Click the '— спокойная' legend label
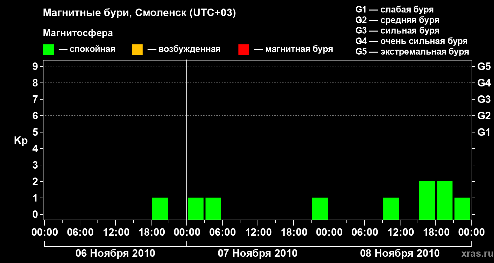 pos(87,49)
